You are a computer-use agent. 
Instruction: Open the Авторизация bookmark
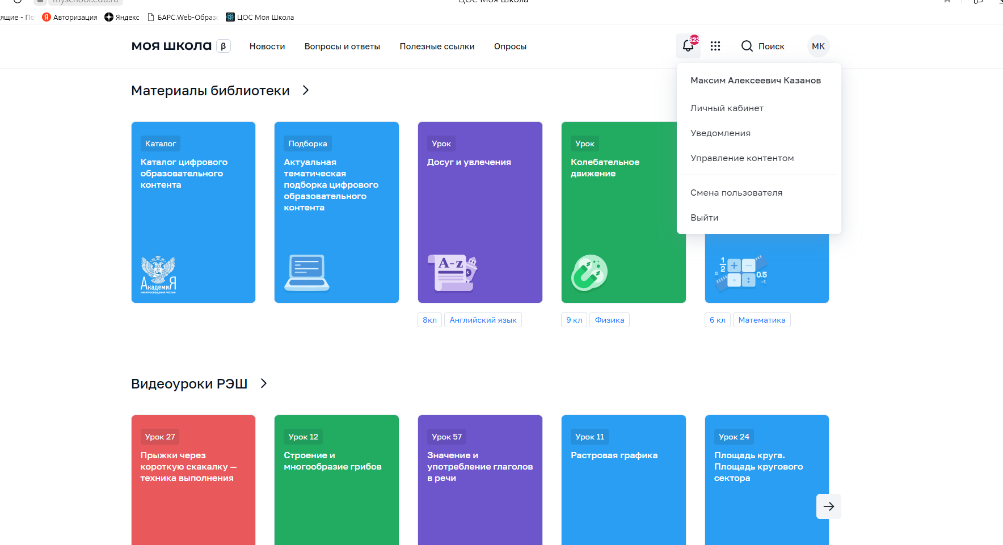pos(70,17)
